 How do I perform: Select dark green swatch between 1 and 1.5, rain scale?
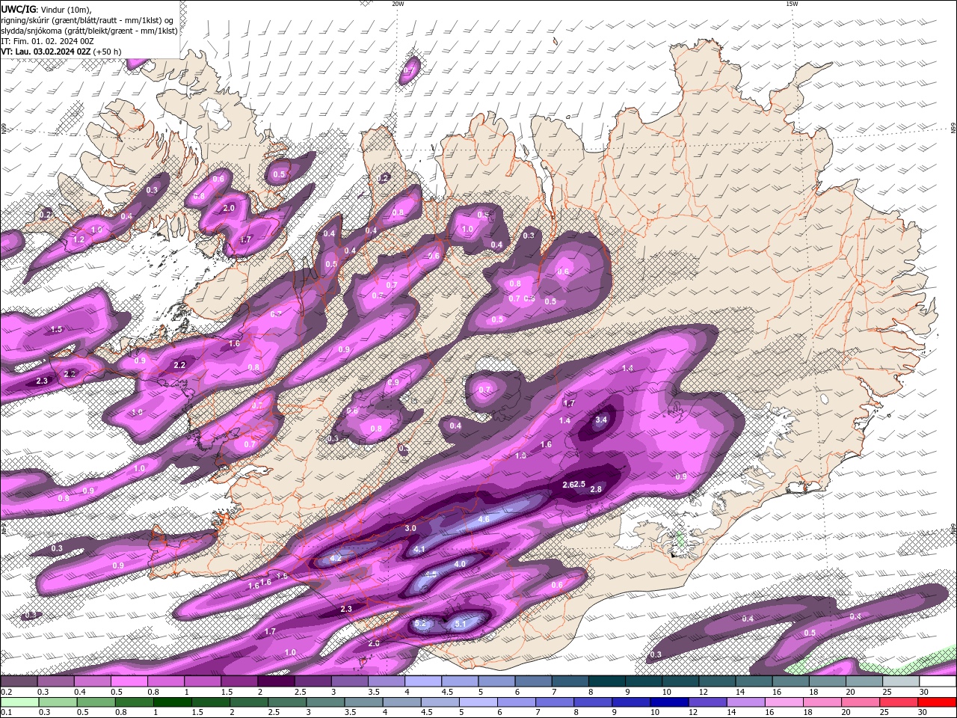[x=172, y=702]
